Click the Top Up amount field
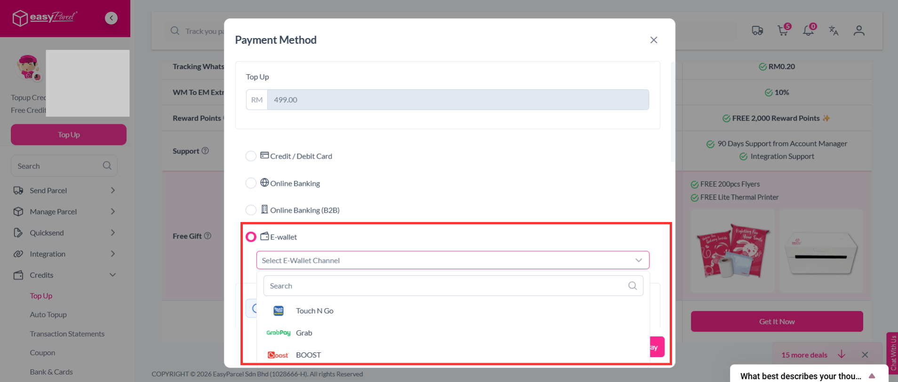This screenshot has height=382, width=898. click(x=458, y=100)
